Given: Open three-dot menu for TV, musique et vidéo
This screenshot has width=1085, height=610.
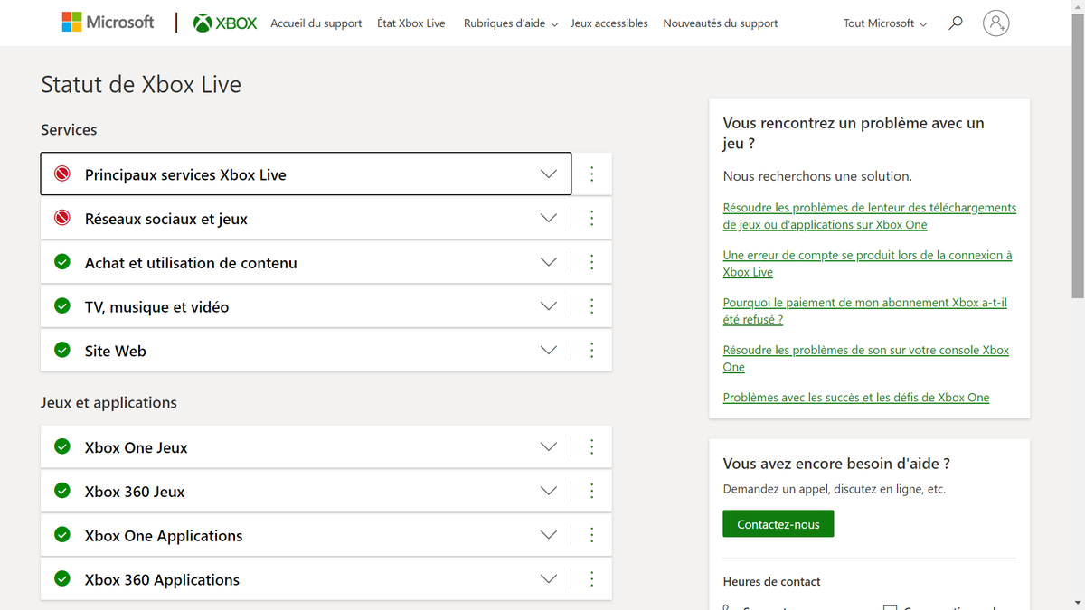Looking at the screenshot, I should 592,306.
